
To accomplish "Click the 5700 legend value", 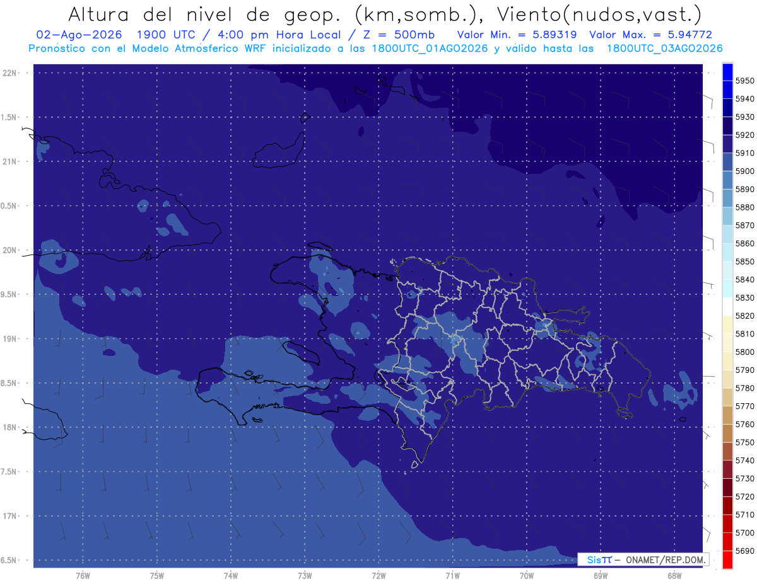I will [745, 533].
